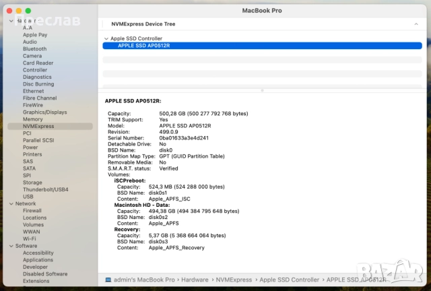The height and width of the screenshot is (291, 431).
Task: Select the APPLE SSD AP0512R row
Action: pos(262,46)
